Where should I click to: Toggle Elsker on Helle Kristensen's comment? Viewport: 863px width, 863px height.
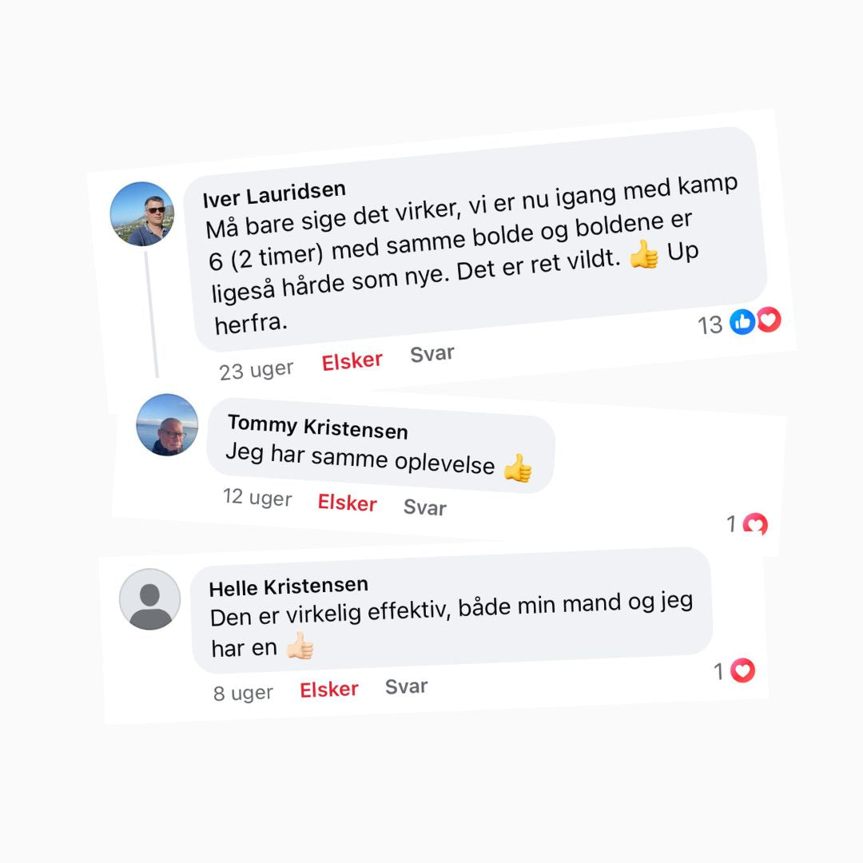click(329, 690)
